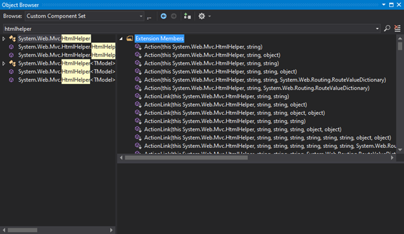The width and height of the screenshot is (404, 234).
Task: Collapse the Extension Members folder
Action: 121,39
